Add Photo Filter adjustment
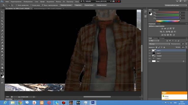 [x=169, y=32]
